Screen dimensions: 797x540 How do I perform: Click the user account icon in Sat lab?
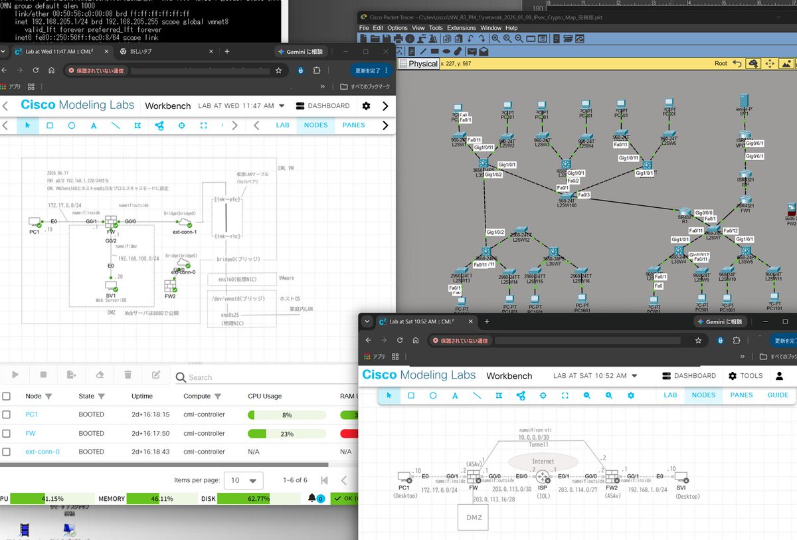point(780,375)
